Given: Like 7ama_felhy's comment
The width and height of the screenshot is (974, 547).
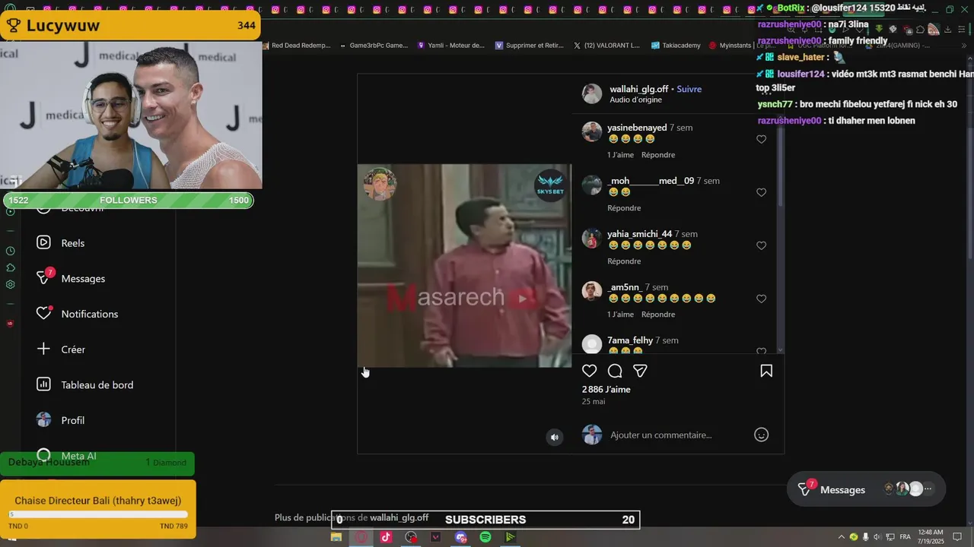Looking at the screenshot, I should [x=761, y=351].
